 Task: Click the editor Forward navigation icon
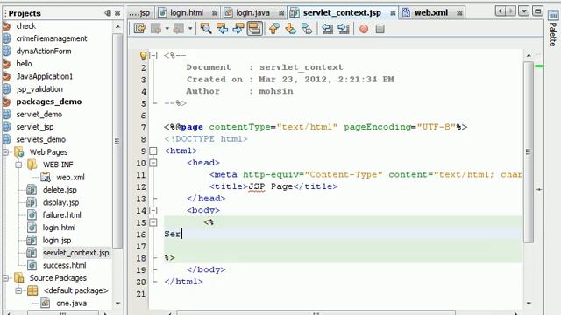coord(179,29)
